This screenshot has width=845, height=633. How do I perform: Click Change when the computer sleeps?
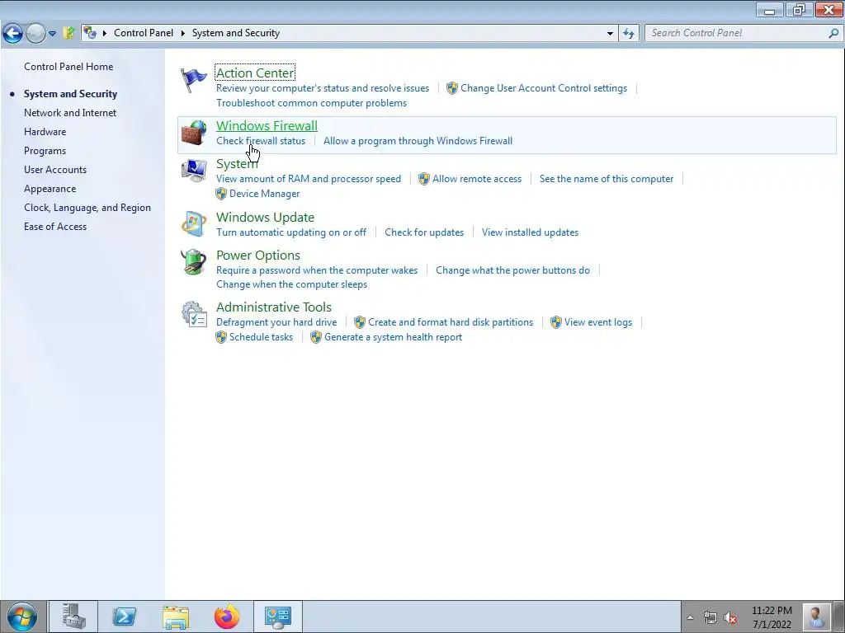click(291, 284)
